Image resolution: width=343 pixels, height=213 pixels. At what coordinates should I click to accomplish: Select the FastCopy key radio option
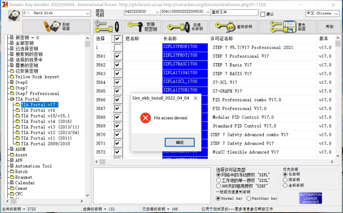[x=249, y=199]
